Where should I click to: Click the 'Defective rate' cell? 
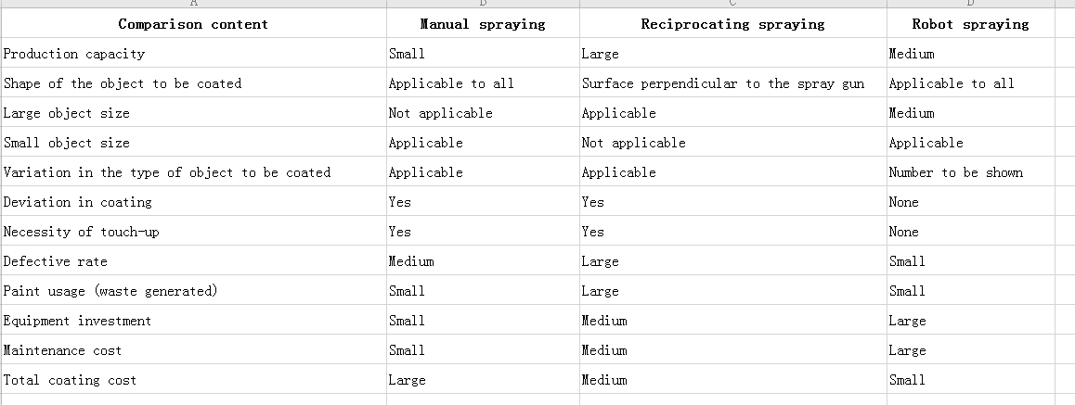pyautogui.click(x=193, y=260)
